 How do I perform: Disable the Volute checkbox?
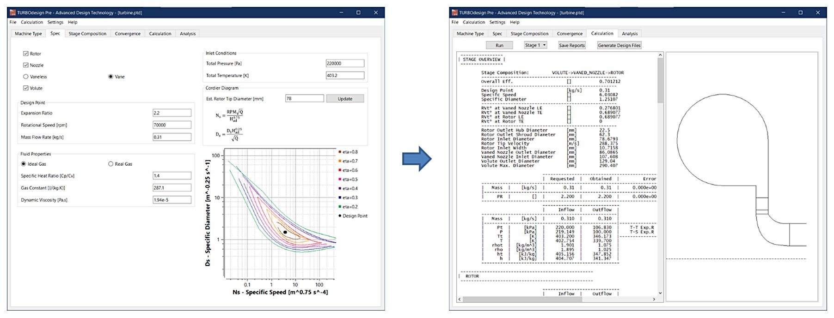click(x=26, y=88)
